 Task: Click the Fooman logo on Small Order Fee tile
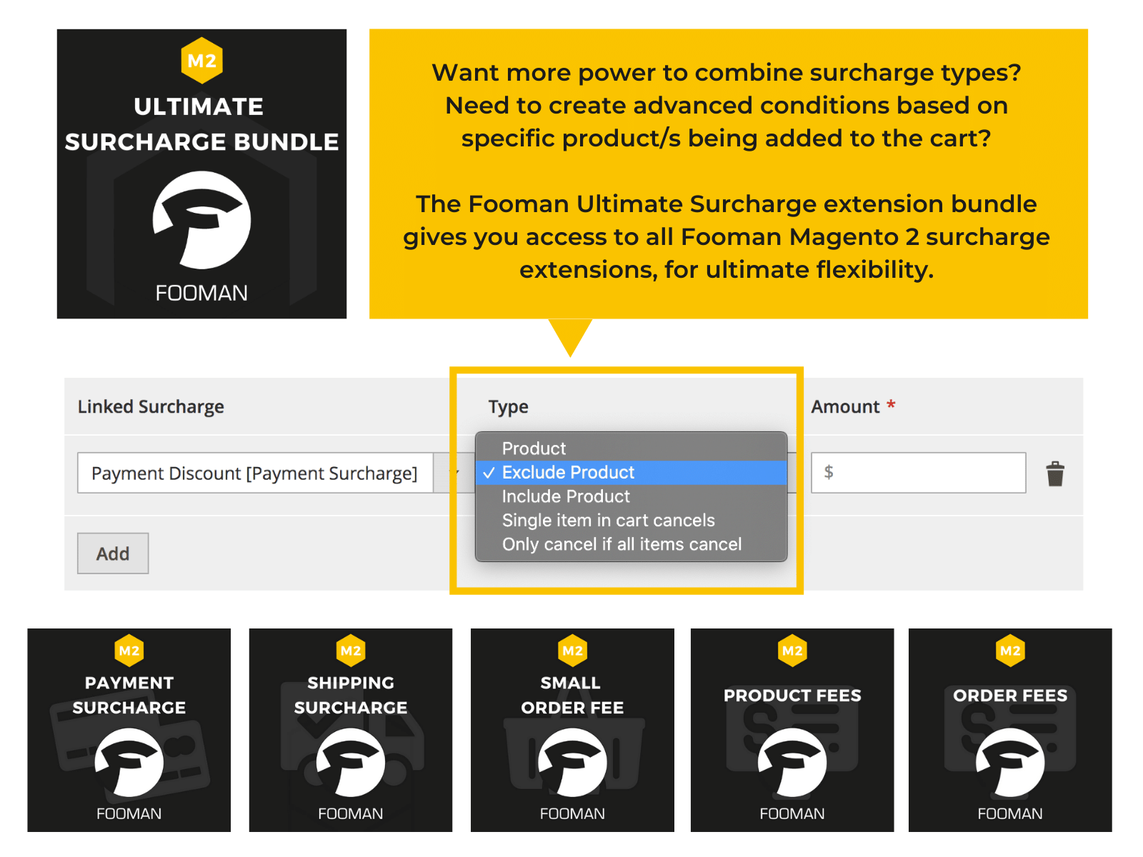click(x=572, y=763)
